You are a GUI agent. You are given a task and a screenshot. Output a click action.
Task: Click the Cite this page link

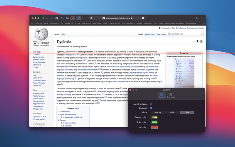coord(38,106)
